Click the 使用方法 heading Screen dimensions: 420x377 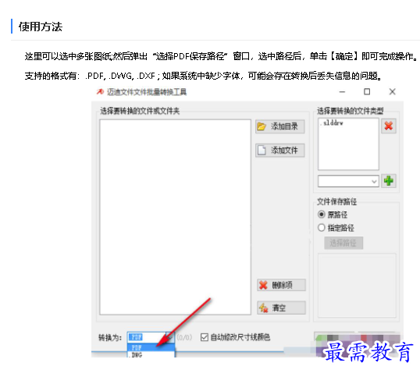pyautogui.click(x=41, y=27)
